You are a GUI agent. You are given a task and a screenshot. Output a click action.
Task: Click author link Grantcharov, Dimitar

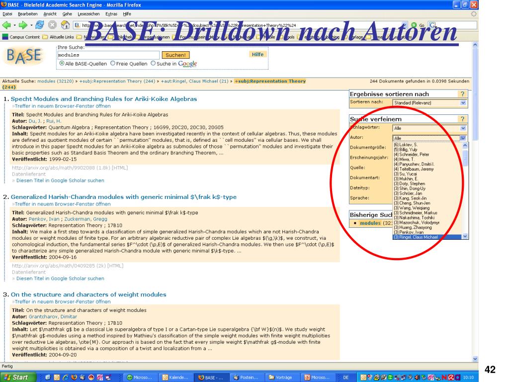53,316
